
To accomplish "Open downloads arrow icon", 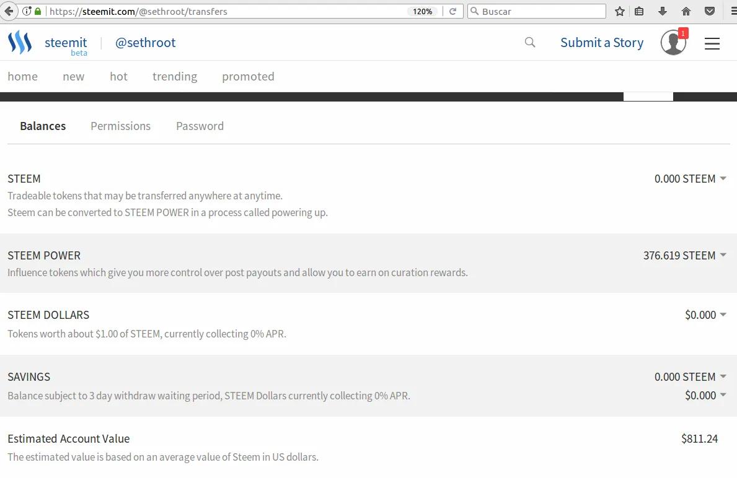I will click(x=663, y=11).
